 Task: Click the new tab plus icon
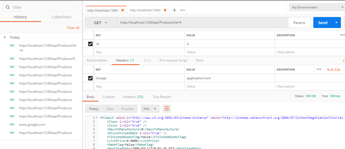[174, 10]
